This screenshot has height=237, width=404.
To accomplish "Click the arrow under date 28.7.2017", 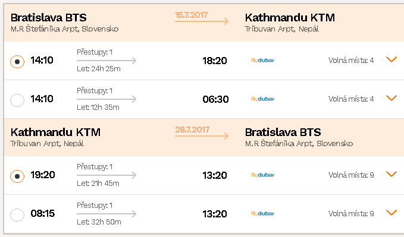I will click(202, 135).
